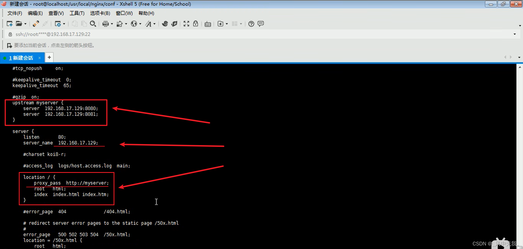Click text '192.168.17.129:8081;'
The height and width of the screenshot is (249, 523).
[71, 114]
